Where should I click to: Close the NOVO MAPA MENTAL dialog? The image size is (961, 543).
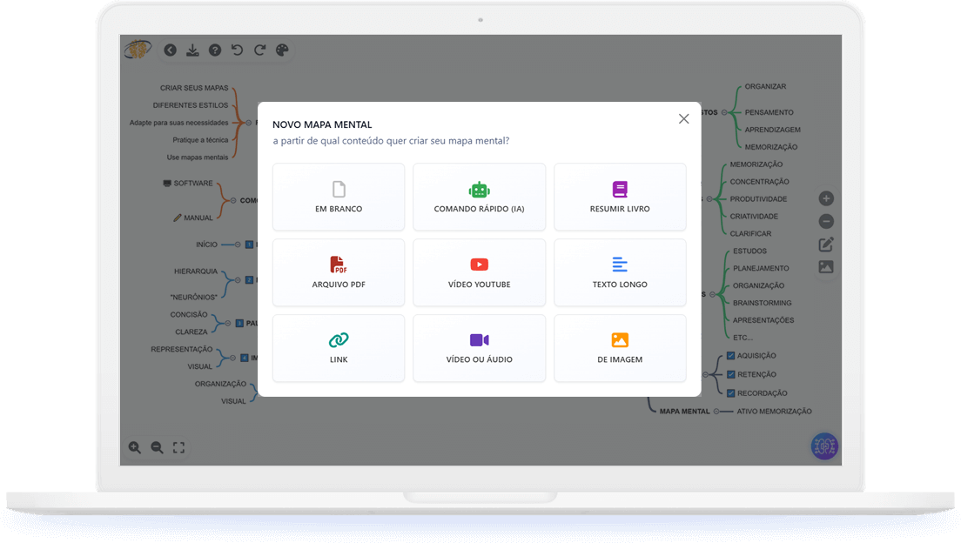click(x=683, y=118)
